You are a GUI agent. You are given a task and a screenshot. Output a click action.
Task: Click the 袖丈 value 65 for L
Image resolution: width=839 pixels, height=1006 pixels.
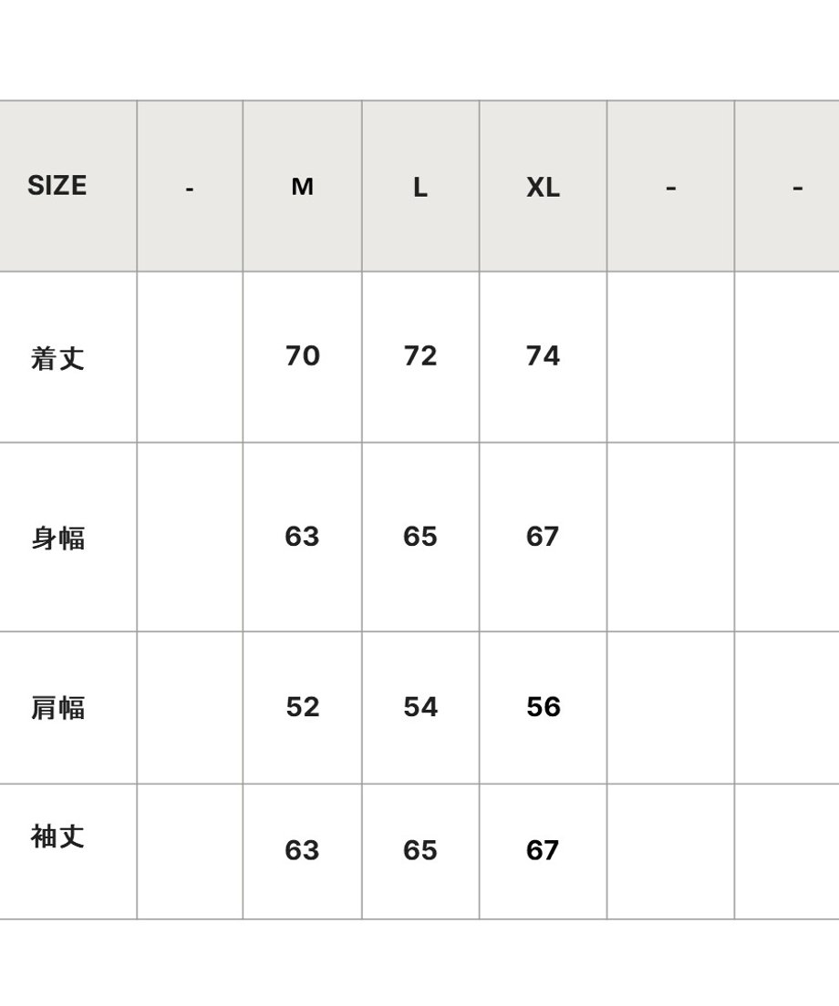(x=420, y=850)
